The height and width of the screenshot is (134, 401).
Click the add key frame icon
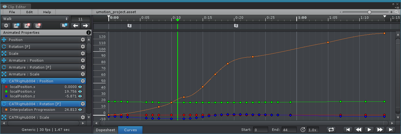17,26
